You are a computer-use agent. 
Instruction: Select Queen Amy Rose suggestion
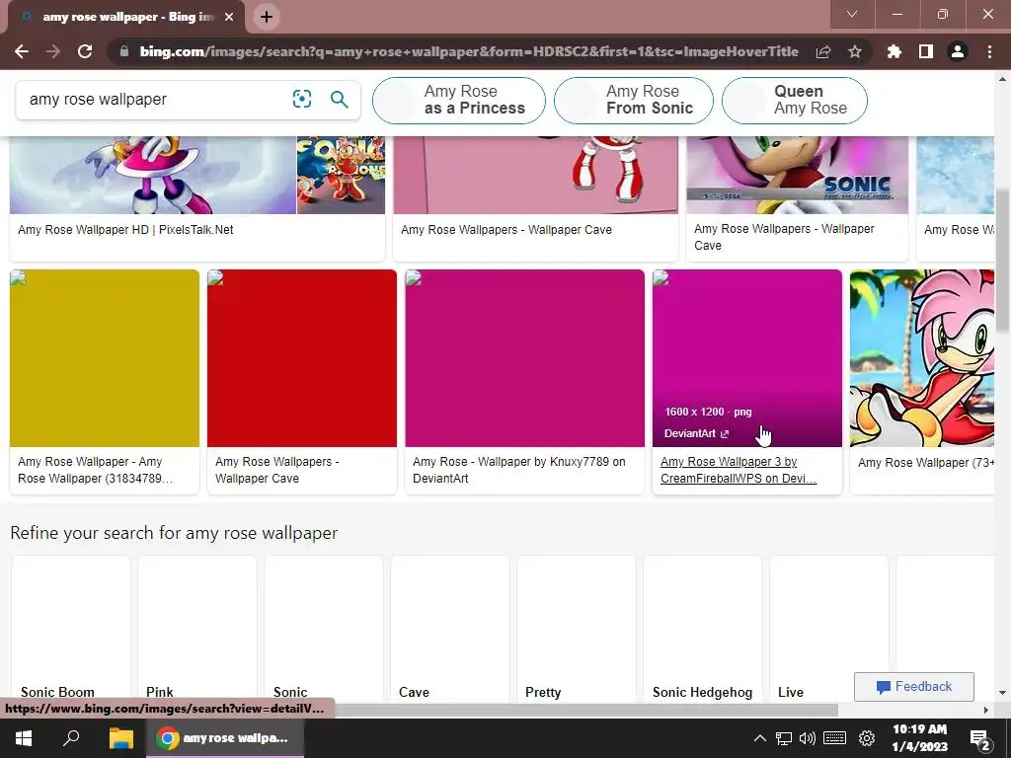[x=795, y=100]
